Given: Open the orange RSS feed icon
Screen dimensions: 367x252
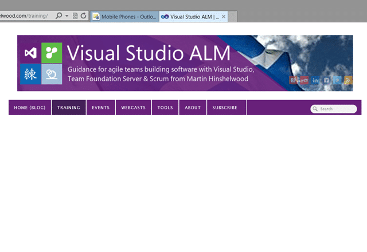Looking at the screenshot, I should click(348, 80).
